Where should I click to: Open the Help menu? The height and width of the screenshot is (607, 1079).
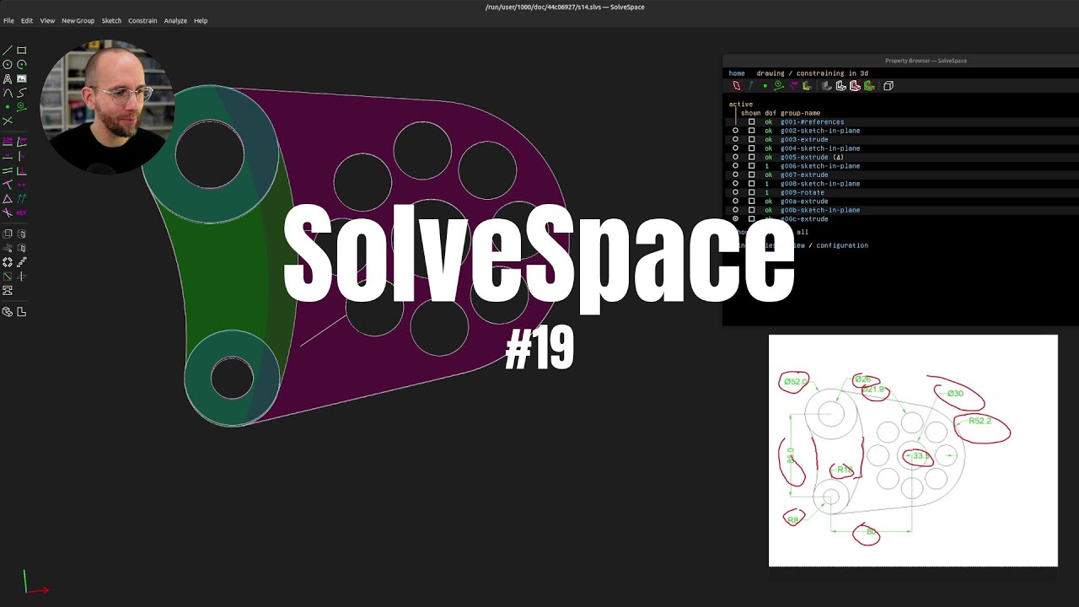point(201,20)
